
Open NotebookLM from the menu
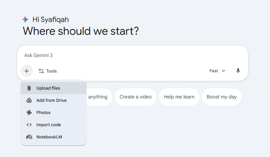click(54, 137)
